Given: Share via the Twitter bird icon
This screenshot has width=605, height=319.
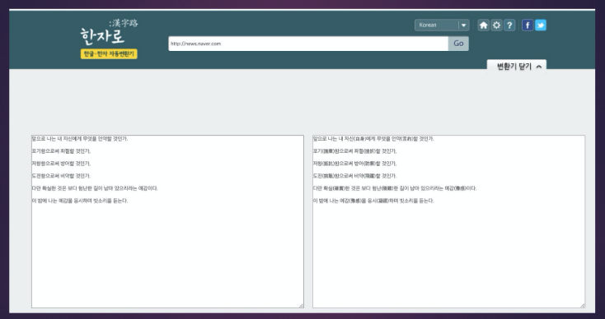Looking at the screenshot, I should [x=541, y=25].
